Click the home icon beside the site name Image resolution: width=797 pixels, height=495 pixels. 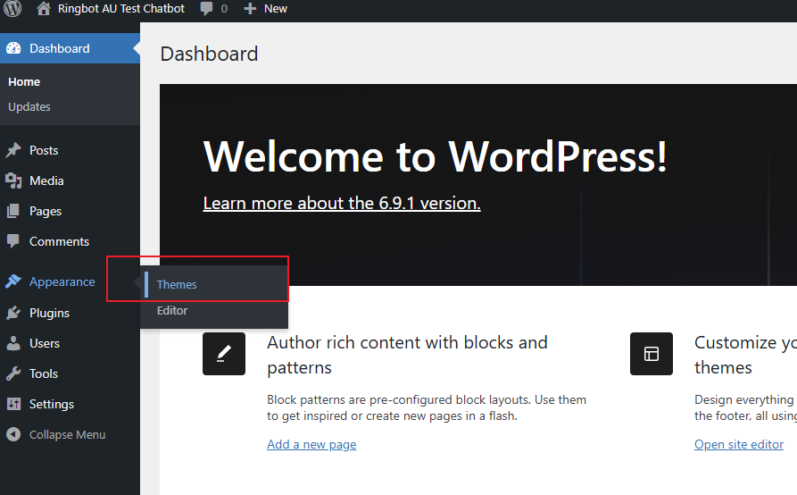pyautogui.click(x=44, y=8)
